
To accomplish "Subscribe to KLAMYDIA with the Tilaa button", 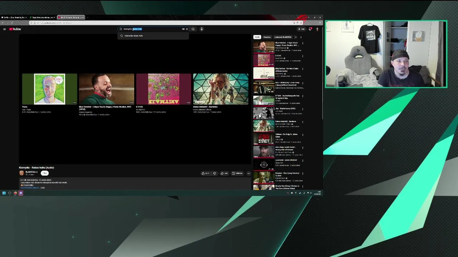I will pyautogui.click(x=44, y=173).
